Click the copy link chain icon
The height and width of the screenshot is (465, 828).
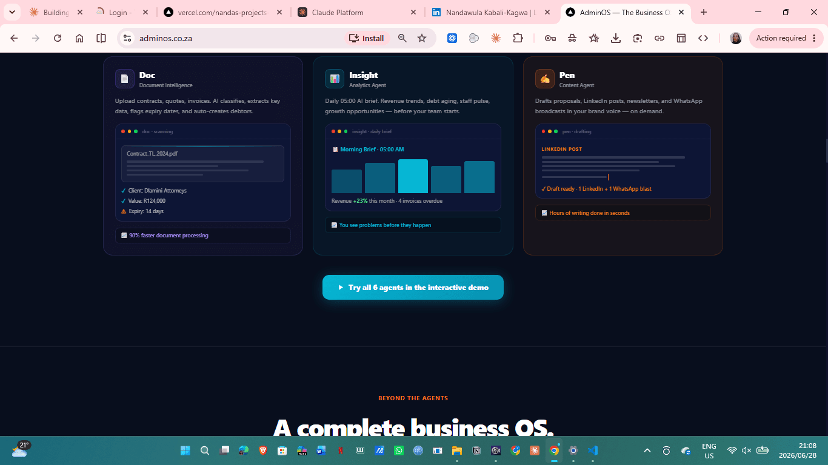pyautogui.click(x=659, y=38)
